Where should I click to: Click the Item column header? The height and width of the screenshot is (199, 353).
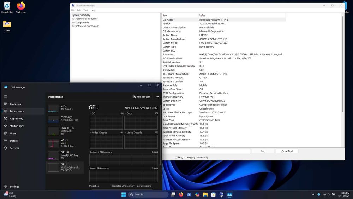point(180,16)
